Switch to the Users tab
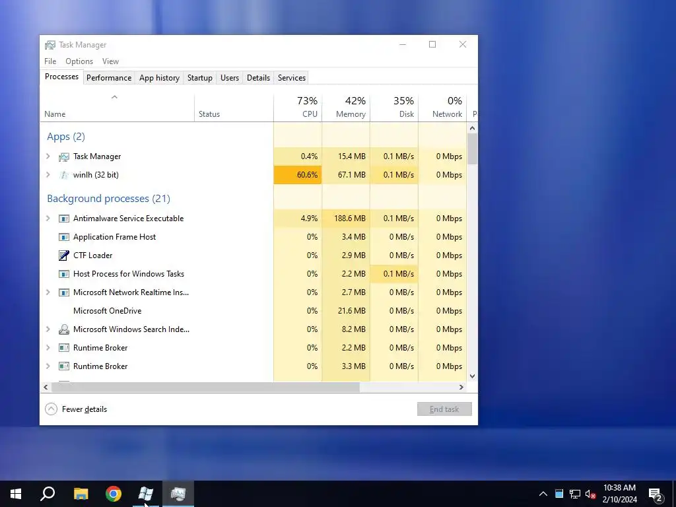 [x=229, y=78]
